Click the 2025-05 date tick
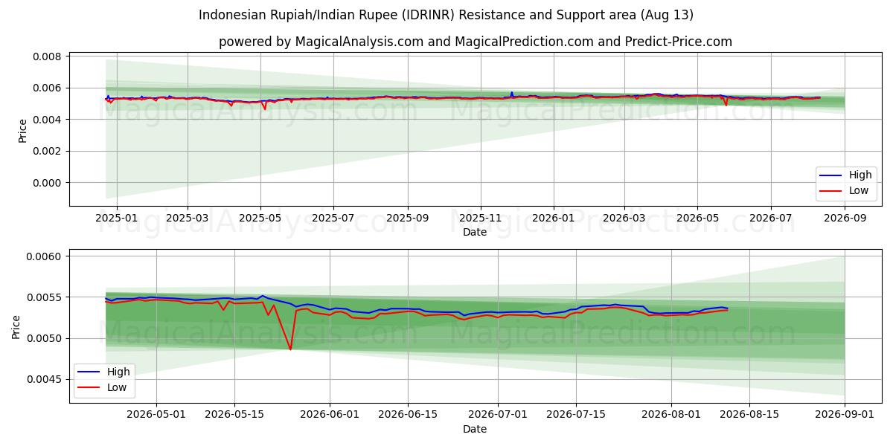This screenshot has height=446, width=893. pos(260,219)
